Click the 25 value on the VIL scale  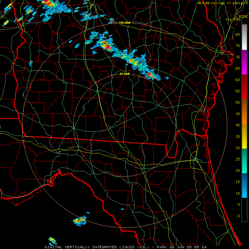pyautogui.click(x=238, y=159)
